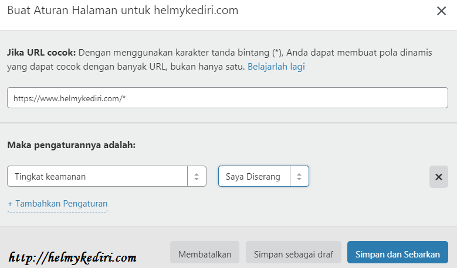Focus the URL pattern input field
This screenshot has width=457, height=268.
[227, 98]
